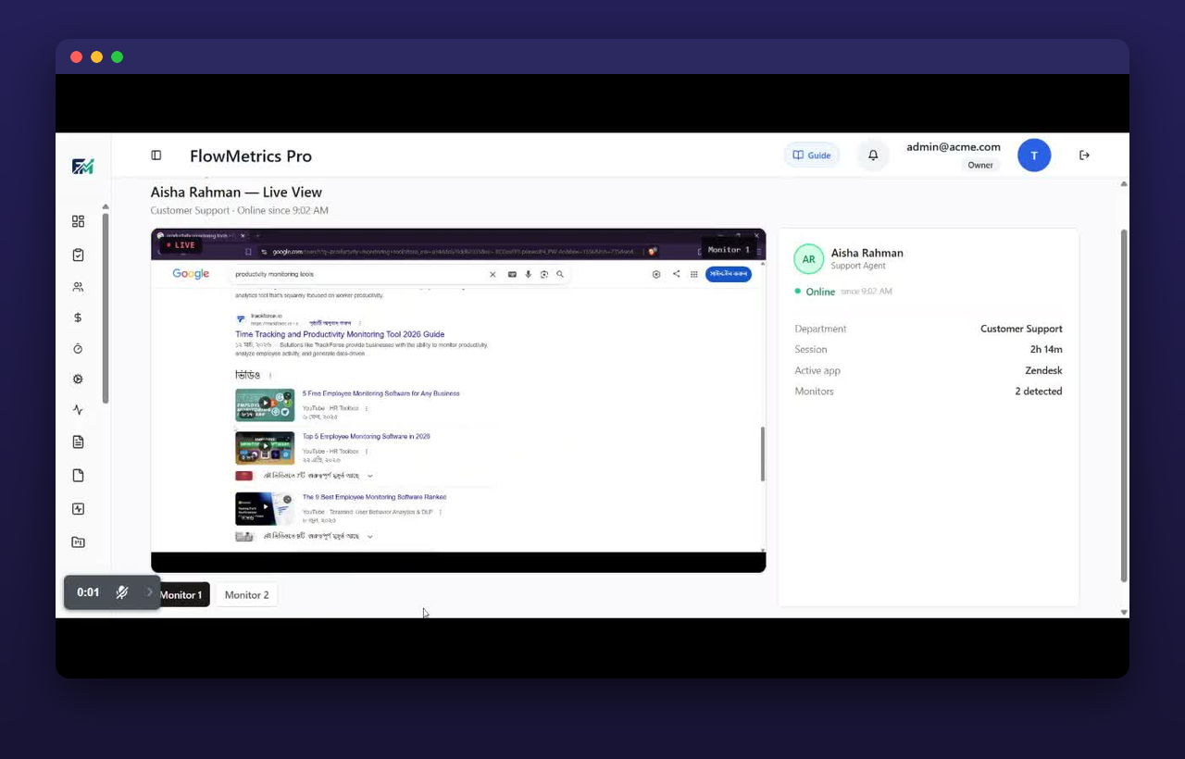Clear Google search with the X icon
The width and height of the screenshot is (1185, 759).
point(493,274)
